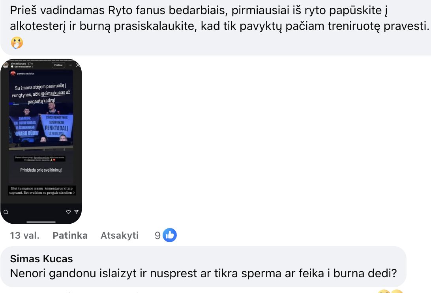Click the blue thumbs-up reaction icon

[170, 235]
